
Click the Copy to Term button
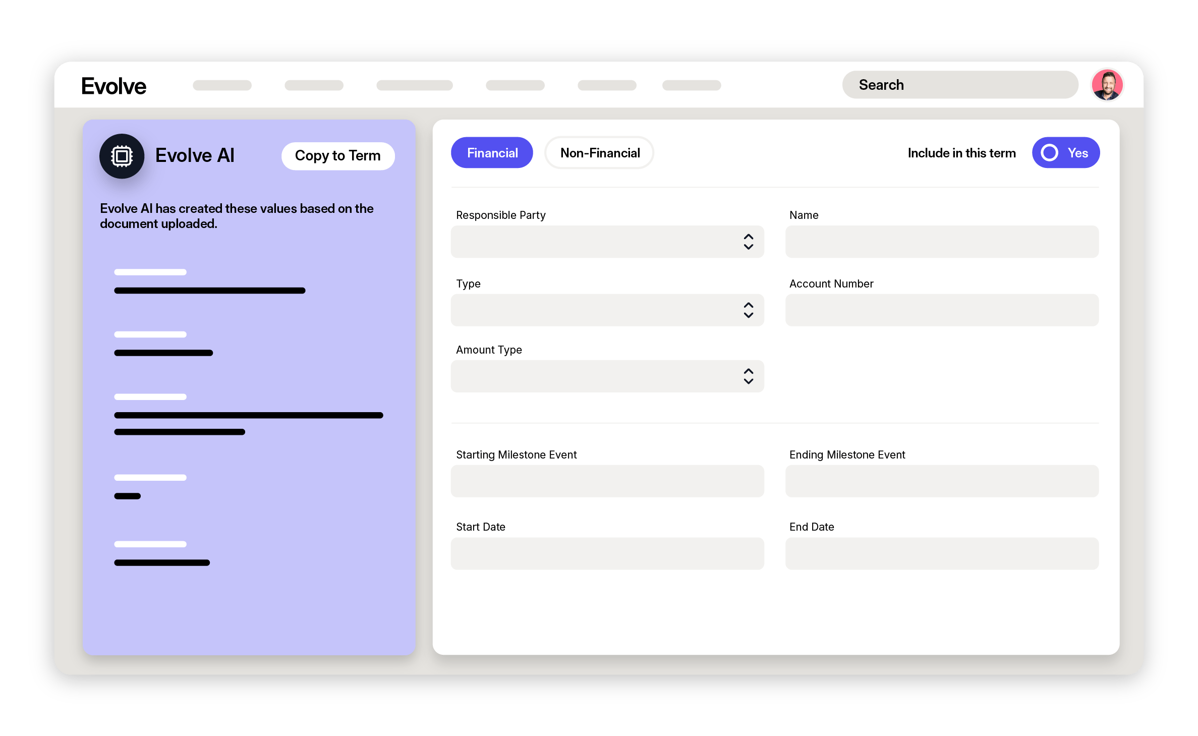pos(338,156)
